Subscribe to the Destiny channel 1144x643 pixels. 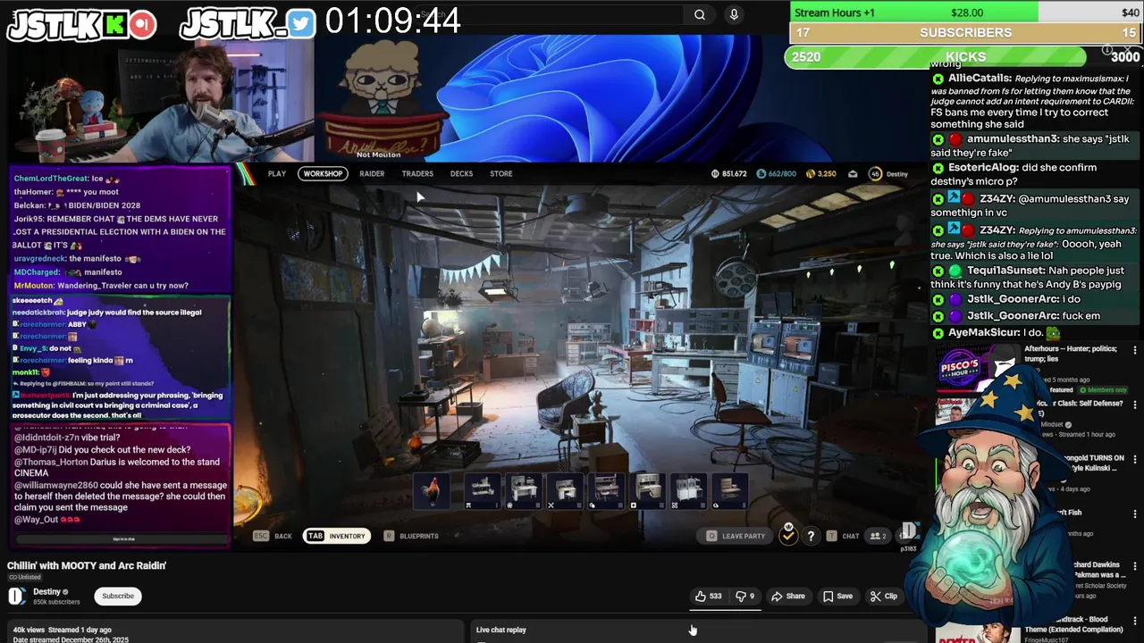pyautogui.click(x=117, y=596)
